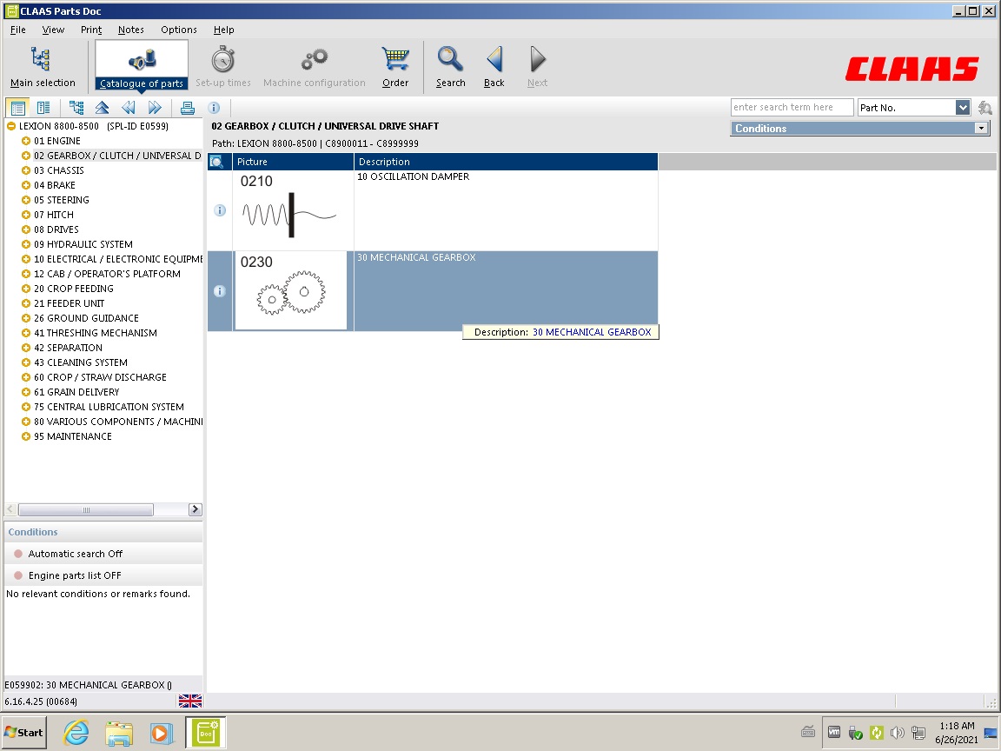The height and width of the screenshot is (751, 1001).
Task: Click the picture search icon in table header
Action: (x=216, y=162)
